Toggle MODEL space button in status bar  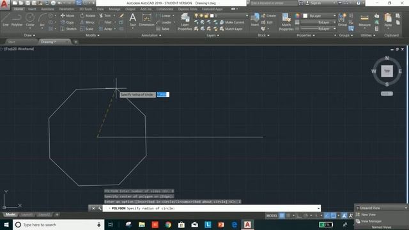(272, 216)
